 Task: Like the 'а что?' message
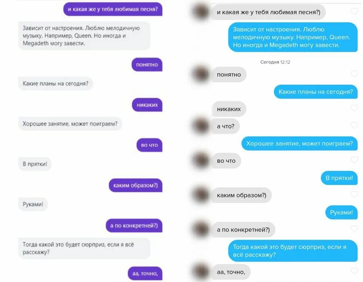pyautogui.click(x=355, y=125)
